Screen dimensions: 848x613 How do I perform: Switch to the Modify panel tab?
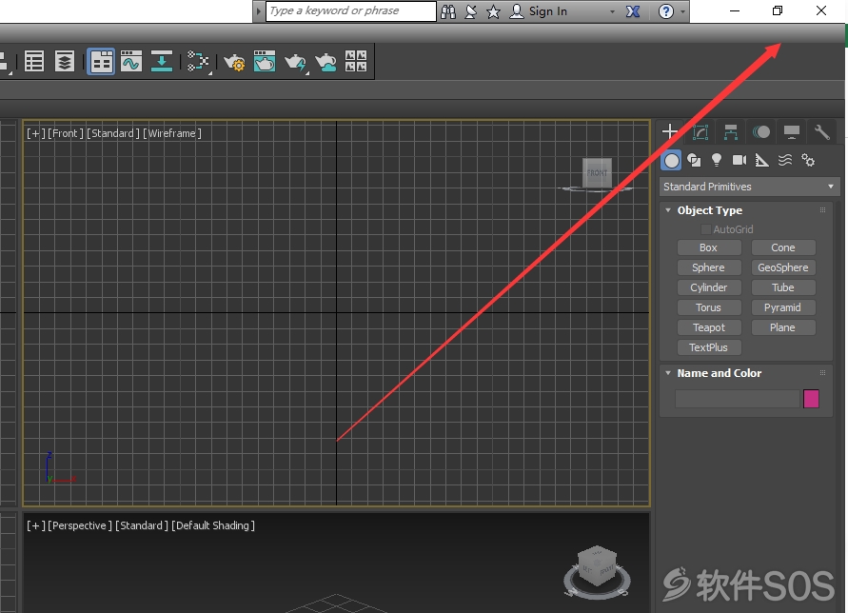tap(700, 131)
